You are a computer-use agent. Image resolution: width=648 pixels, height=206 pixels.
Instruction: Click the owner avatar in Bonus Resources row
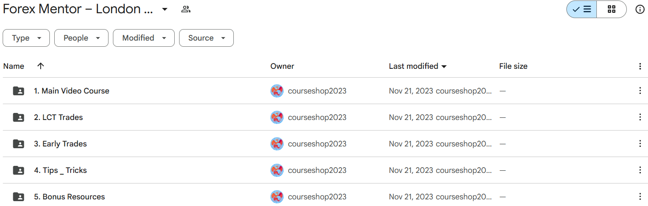click(x=277, y=197)
